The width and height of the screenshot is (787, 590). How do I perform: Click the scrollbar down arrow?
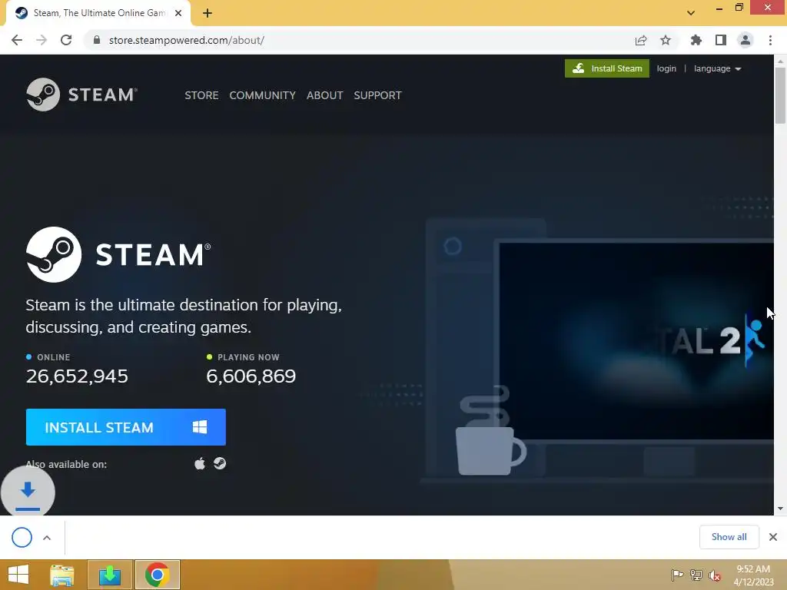pos(780,509)
